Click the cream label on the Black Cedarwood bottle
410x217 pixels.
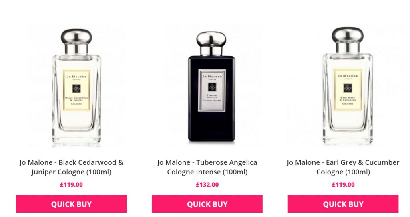click(76, 90)
